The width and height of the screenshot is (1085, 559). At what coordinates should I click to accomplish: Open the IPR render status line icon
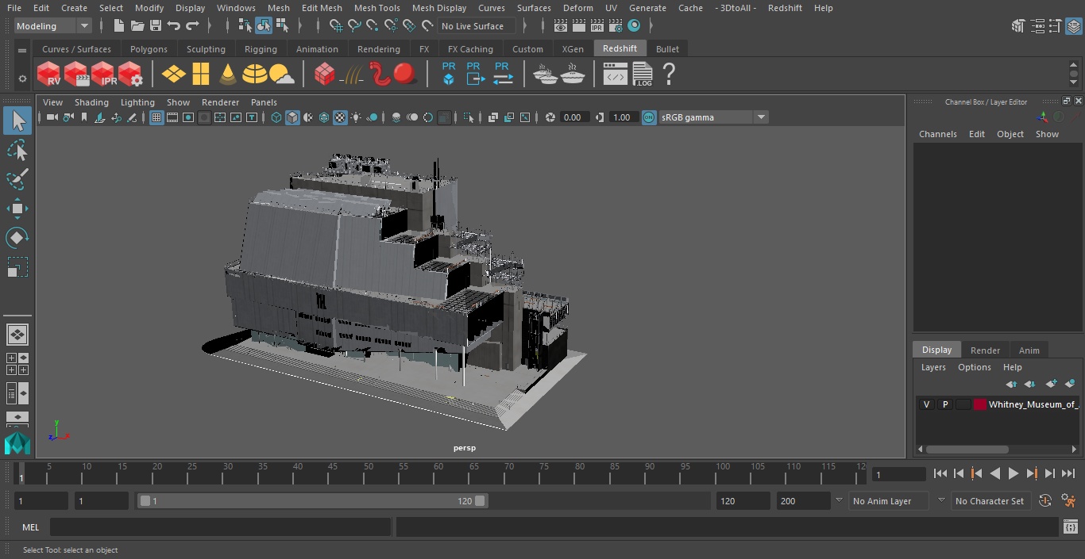(x=597, y=26)
